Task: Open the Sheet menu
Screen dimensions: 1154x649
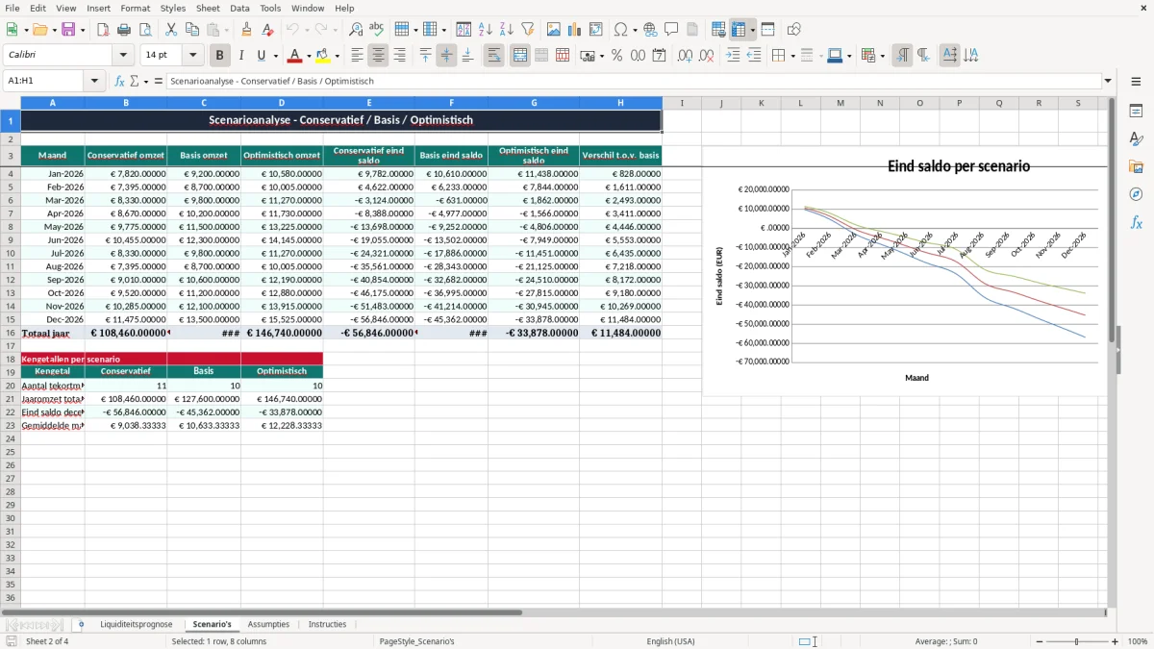Action: (x=208, y=8)
